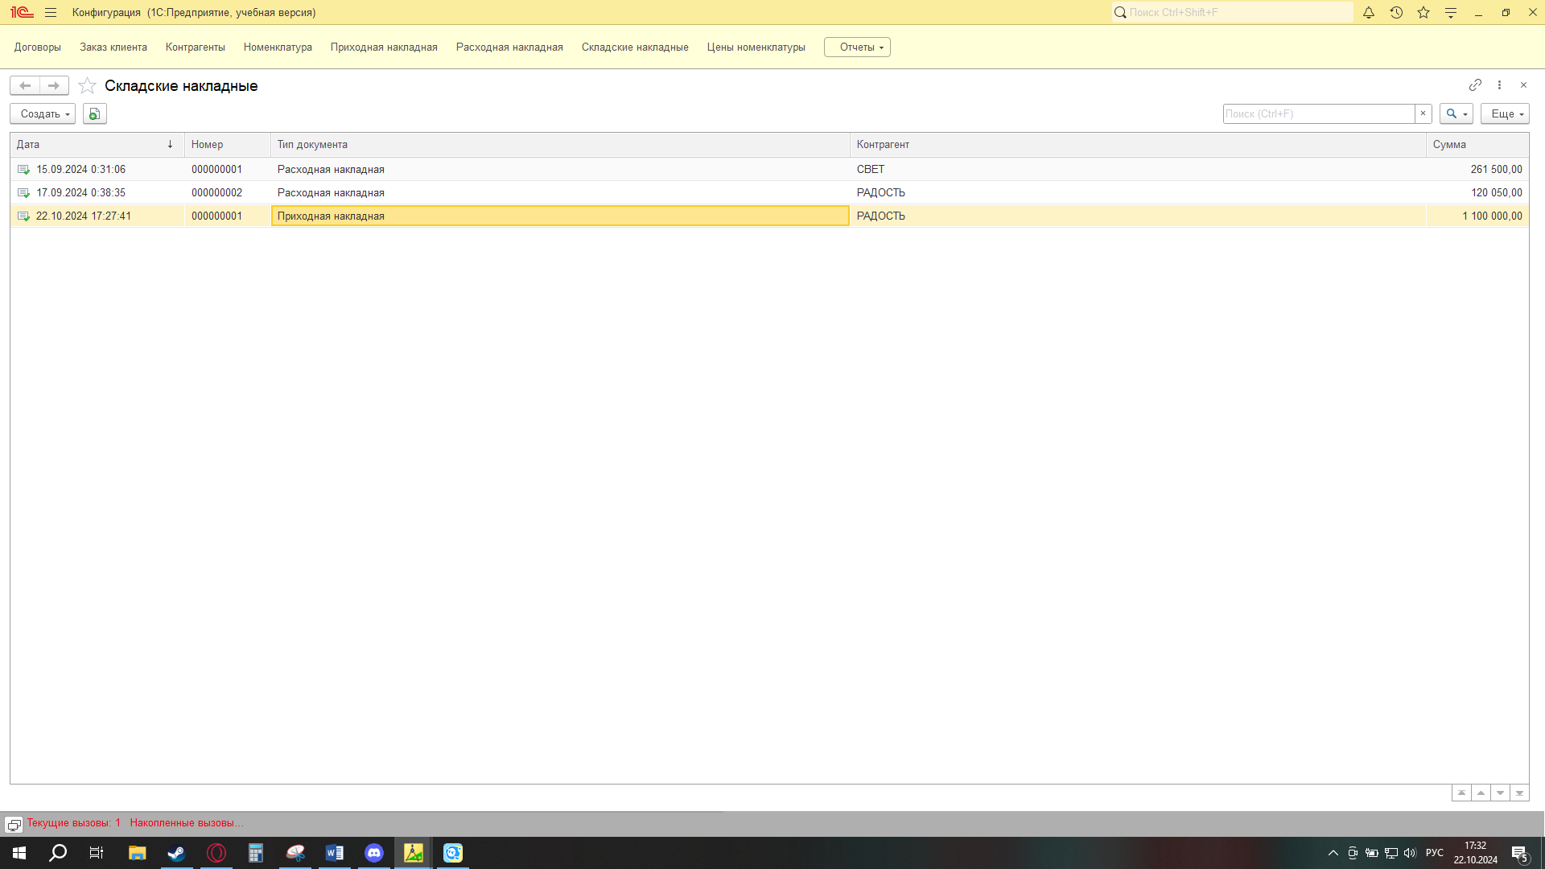
Task: Click Текущие вызовы: 1 status text
Action: tap(73, 822)
